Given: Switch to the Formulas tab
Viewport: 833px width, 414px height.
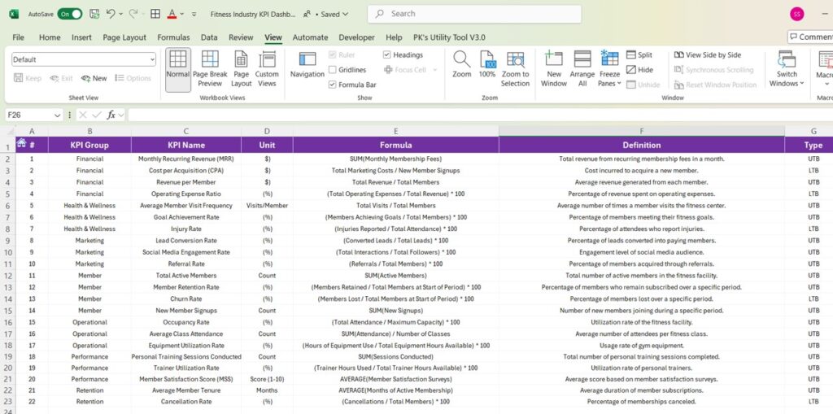Looking at the screenshot, I should pyautogui.click(x=173, y=37).
